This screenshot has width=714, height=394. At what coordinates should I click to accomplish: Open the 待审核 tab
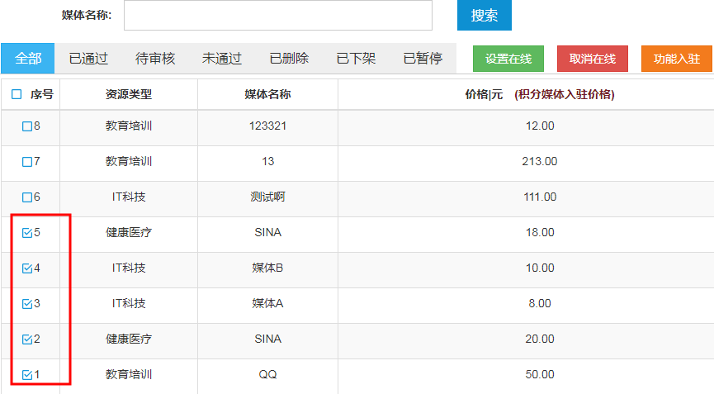pos(155,59)
